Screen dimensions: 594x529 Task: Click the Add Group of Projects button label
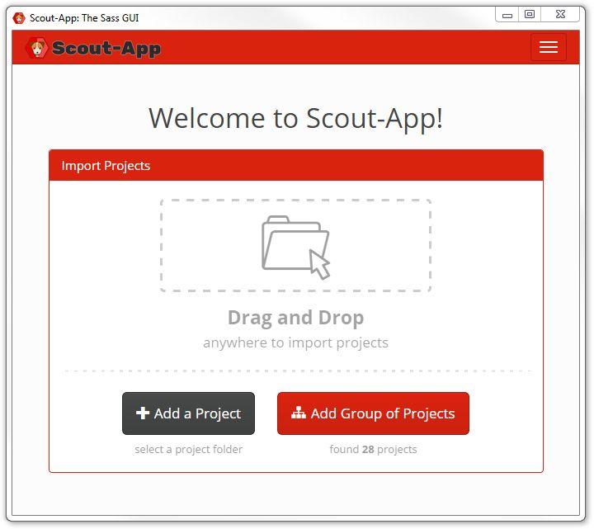tap(383, 413)
